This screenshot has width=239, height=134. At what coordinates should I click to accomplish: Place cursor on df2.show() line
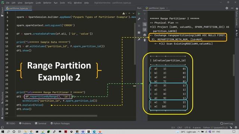[x=24, y=109]
